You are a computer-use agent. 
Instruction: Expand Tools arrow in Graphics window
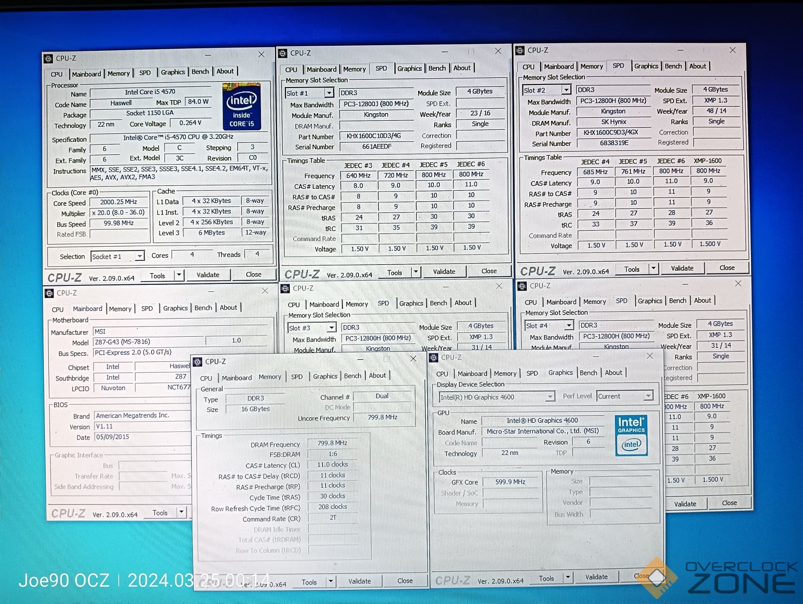(x=568, y=577)
